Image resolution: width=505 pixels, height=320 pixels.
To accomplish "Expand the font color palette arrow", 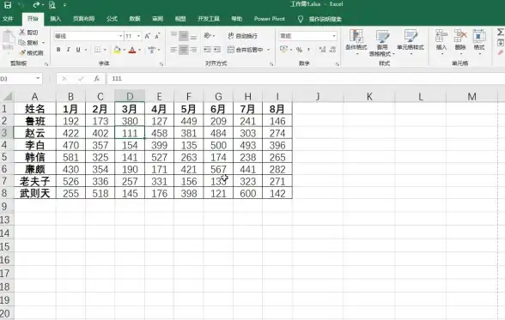I will (x=140, y=50).
